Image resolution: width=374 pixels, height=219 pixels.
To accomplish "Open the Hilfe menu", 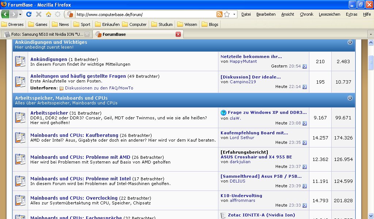I will (x=367, y=14).
